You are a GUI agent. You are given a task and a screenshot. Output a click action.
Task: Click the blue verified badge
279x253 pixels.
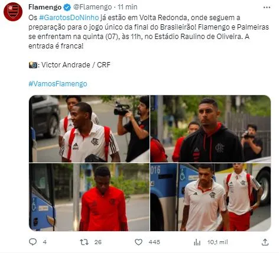67,7
